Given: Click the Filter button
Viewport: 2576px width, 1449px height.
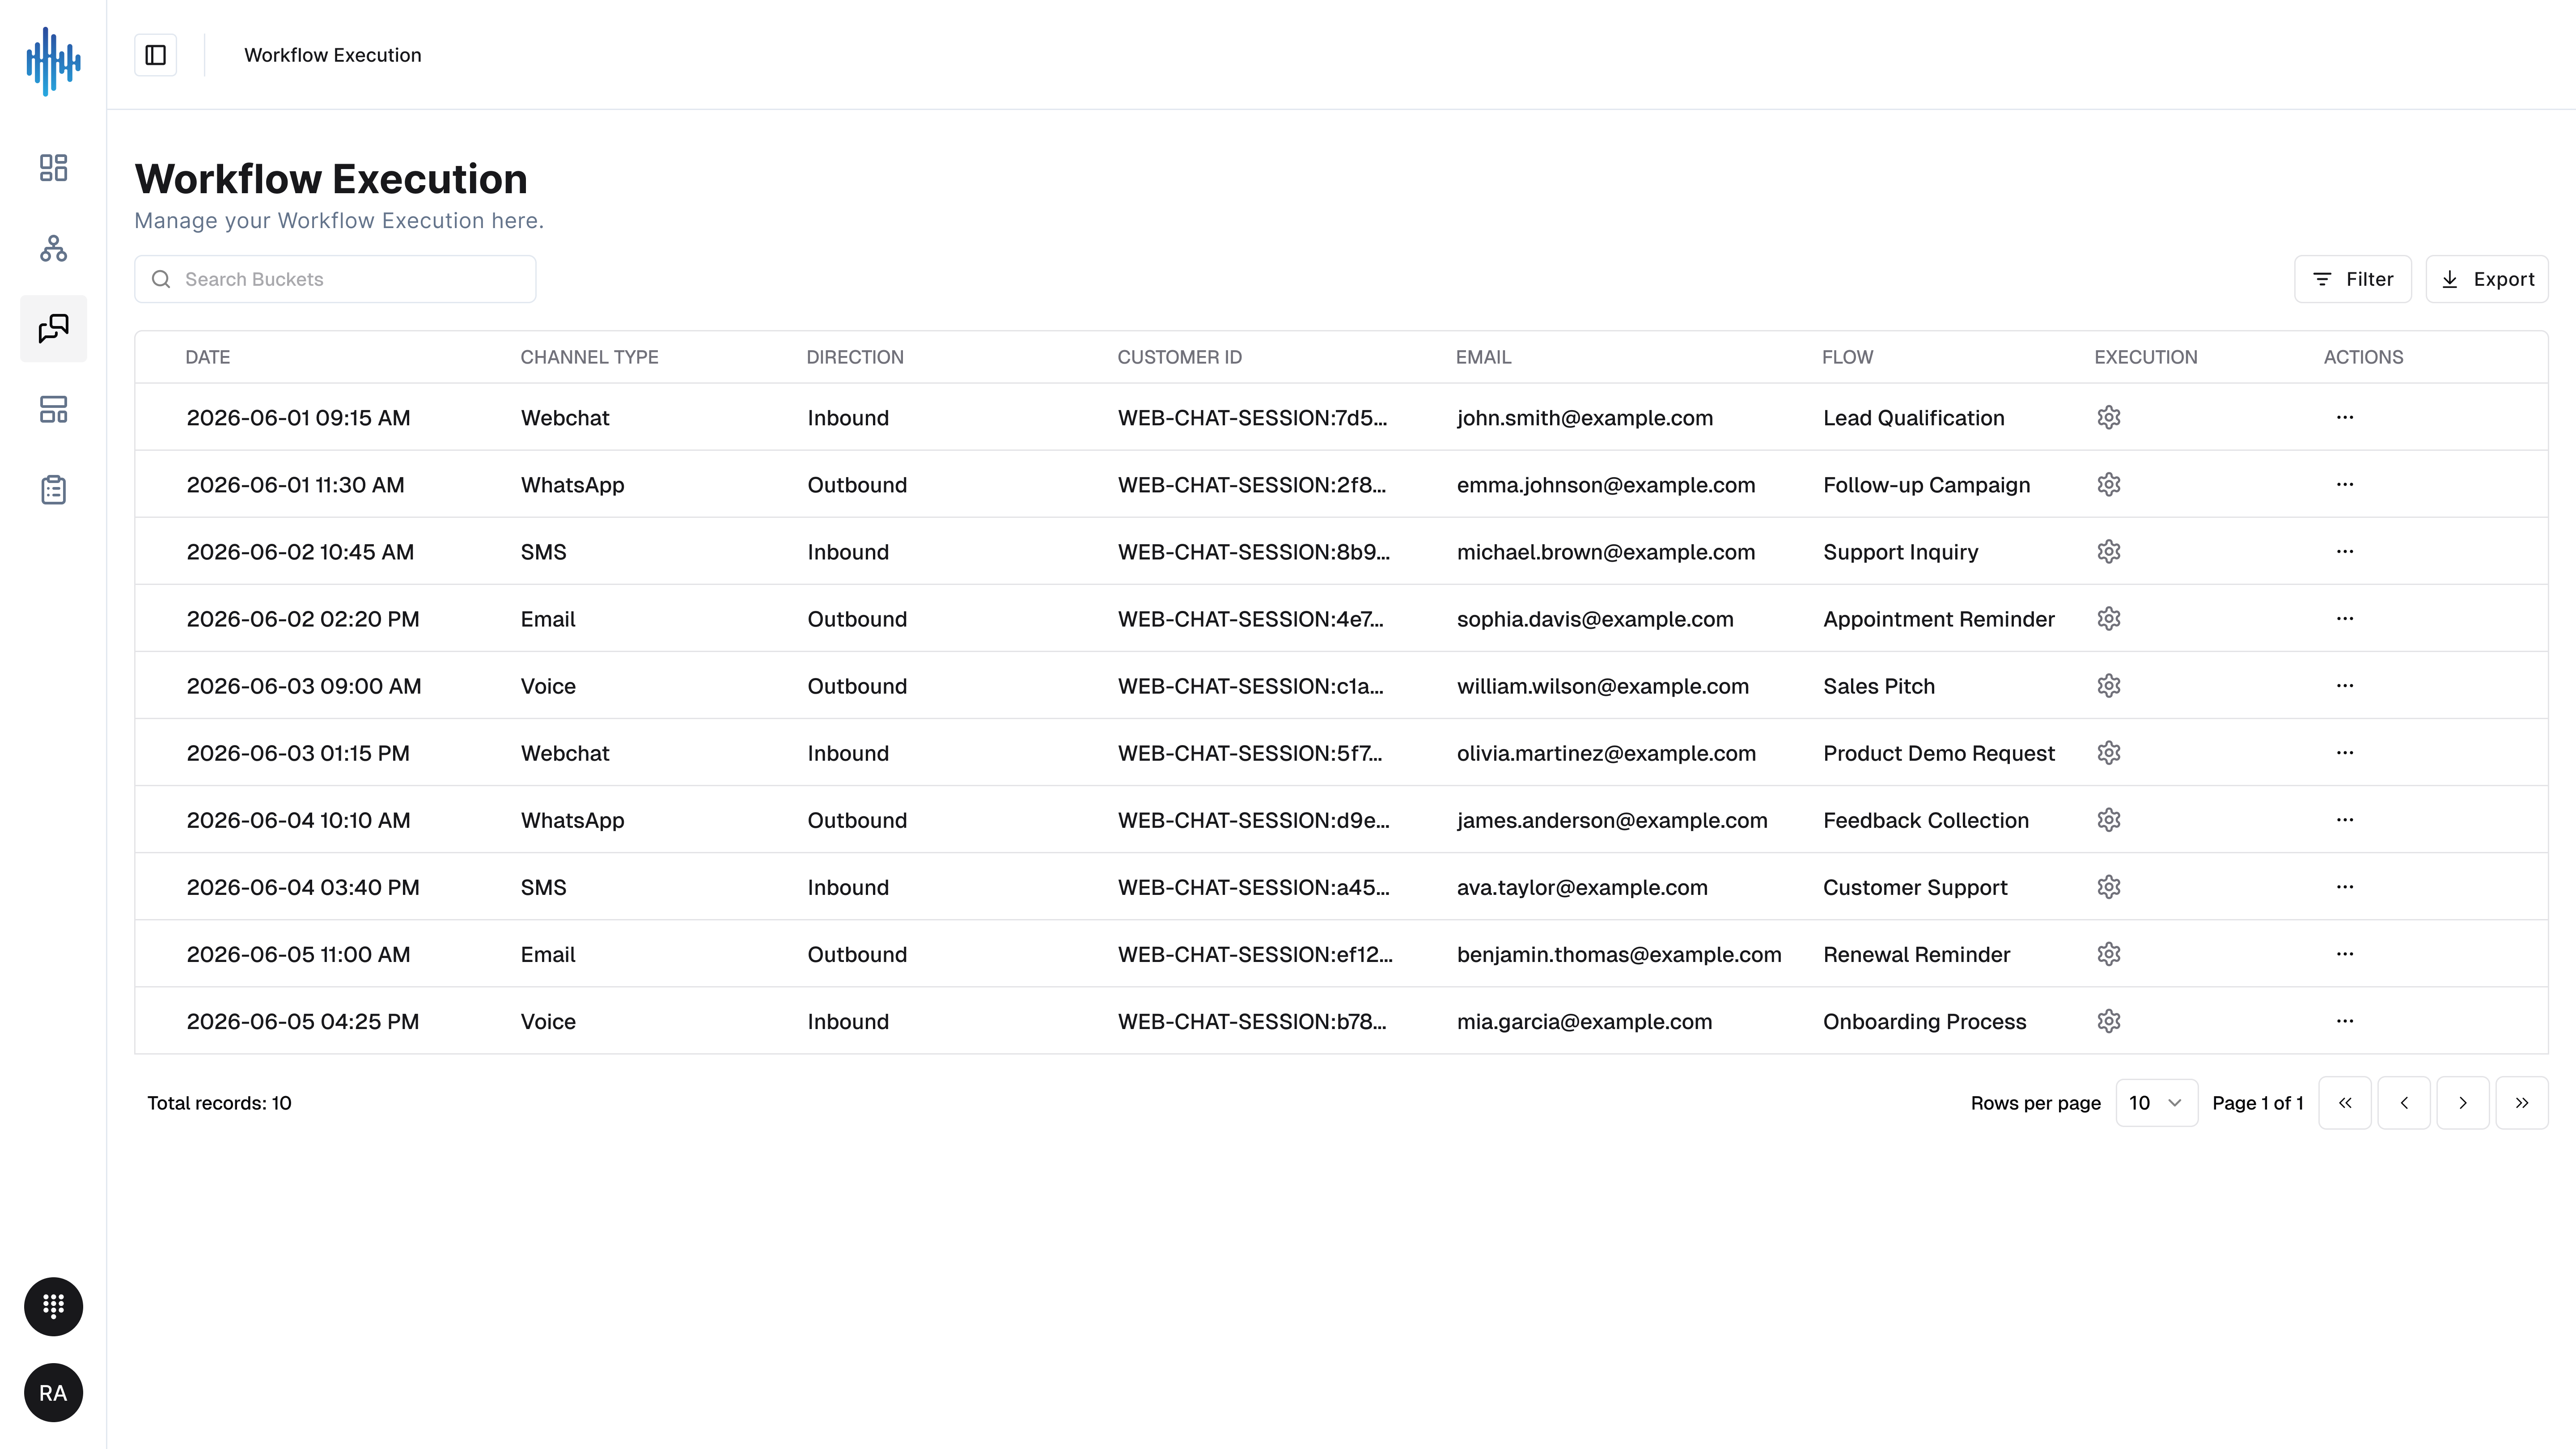Looking at the screenshot, I should (x=2352, y=279).
